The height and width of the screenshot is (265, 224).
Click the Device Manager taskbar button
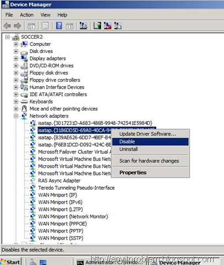tap(184, 262)
